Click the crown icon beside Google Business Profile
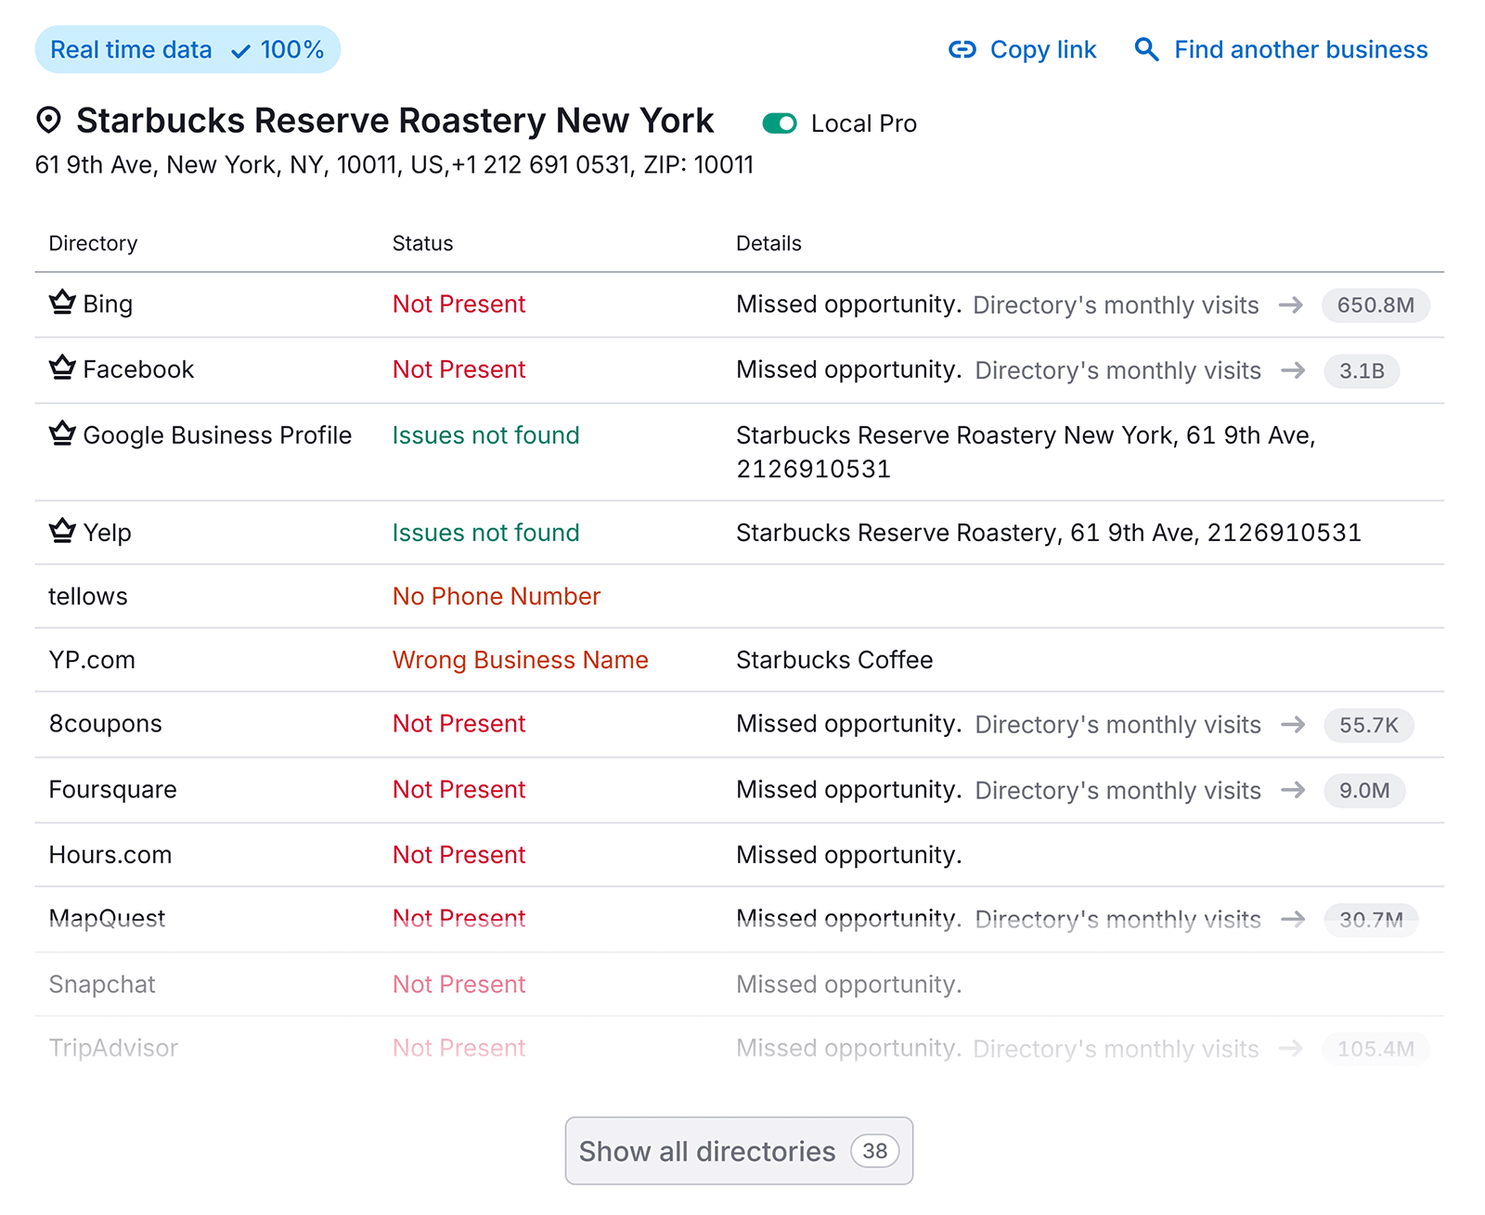The height and width of the screenshot is (1215, 1485). click(61, 433)
